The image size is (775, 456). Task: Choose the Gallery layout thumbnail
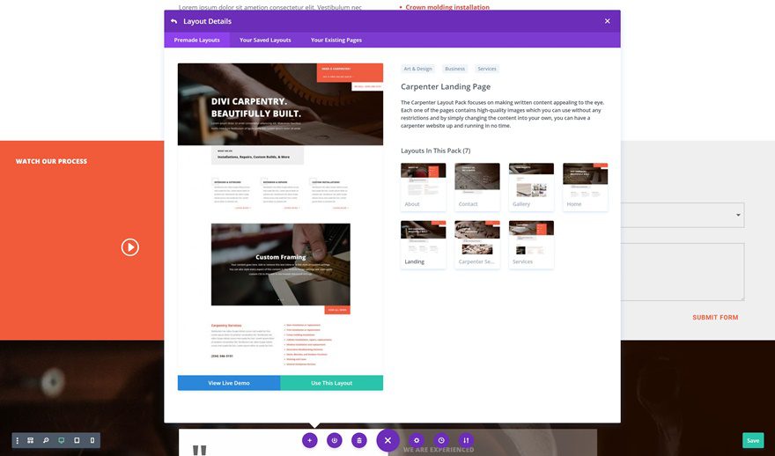click(531, 187)
